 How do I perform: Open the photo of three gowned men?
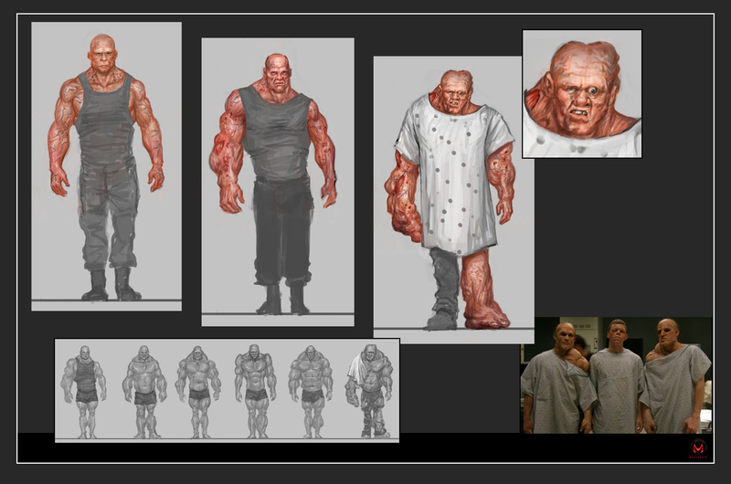[616, 375]
